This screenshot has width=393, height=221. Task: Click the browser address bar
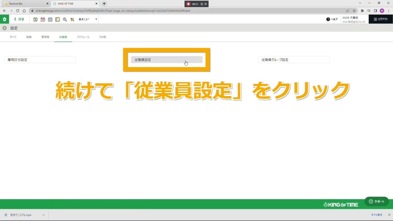[x=184, y=11]
